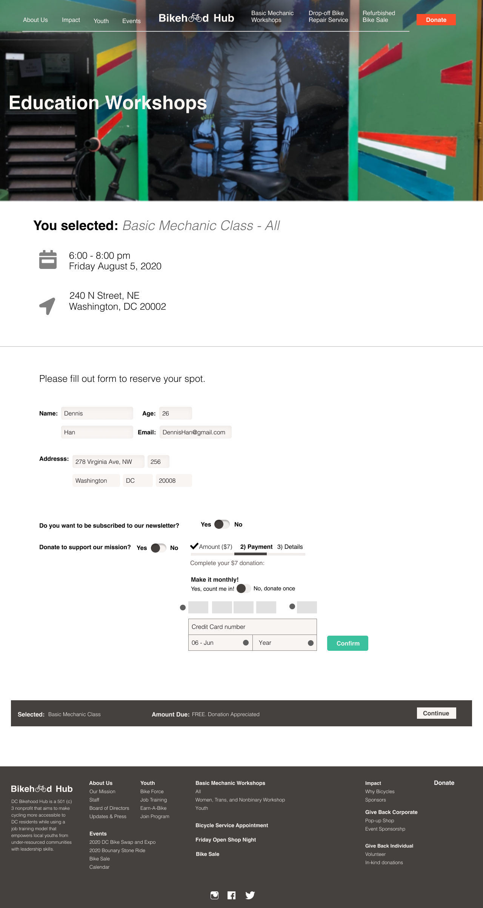Image resolution: width=483 pixels, height=908 pixels.
Task: Open the Twitter icon in the footer
Action: [x=250, y=895]
